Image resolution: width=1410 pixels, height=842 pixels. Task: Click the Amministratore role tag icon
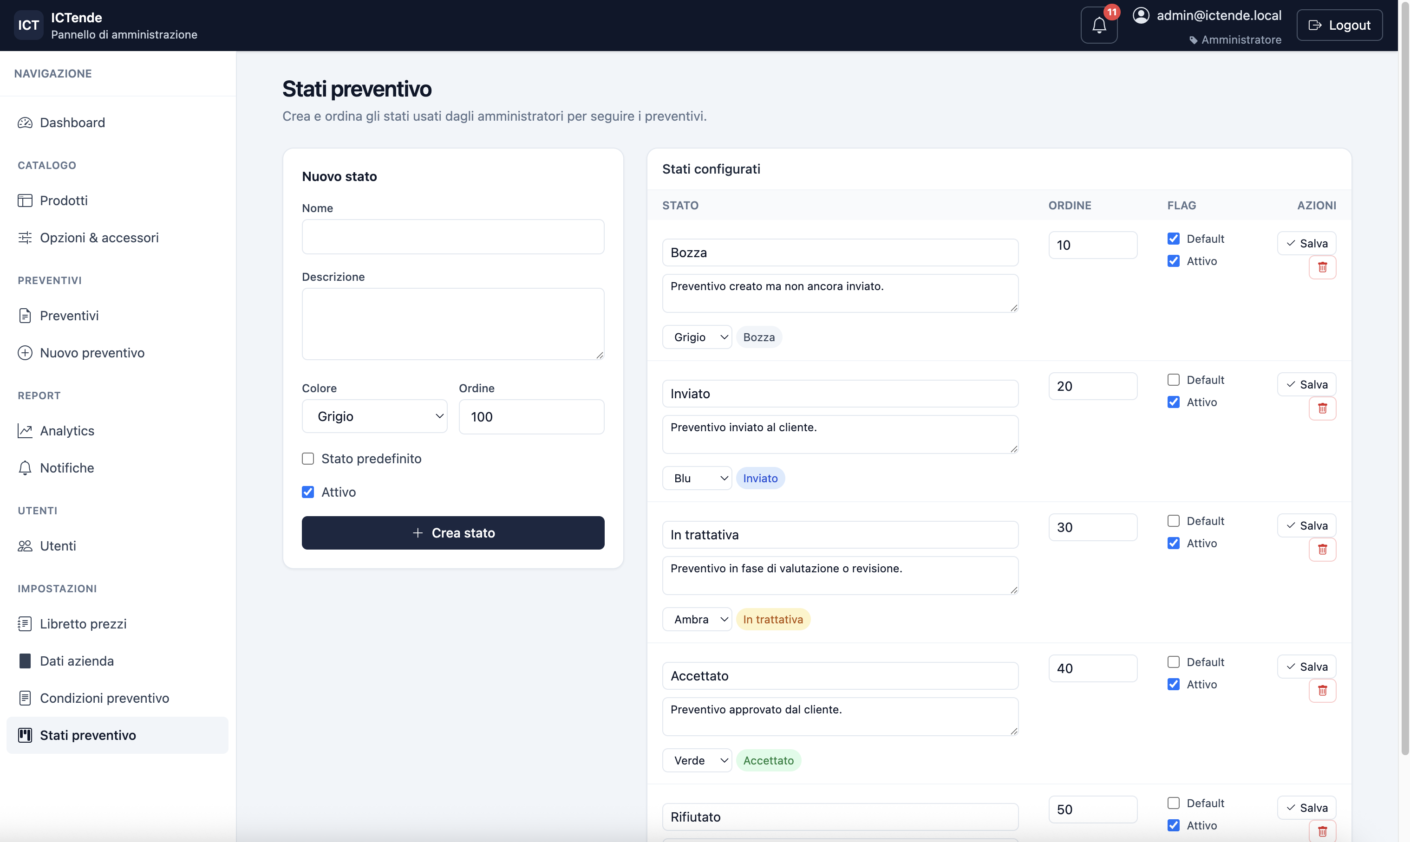1193,40
